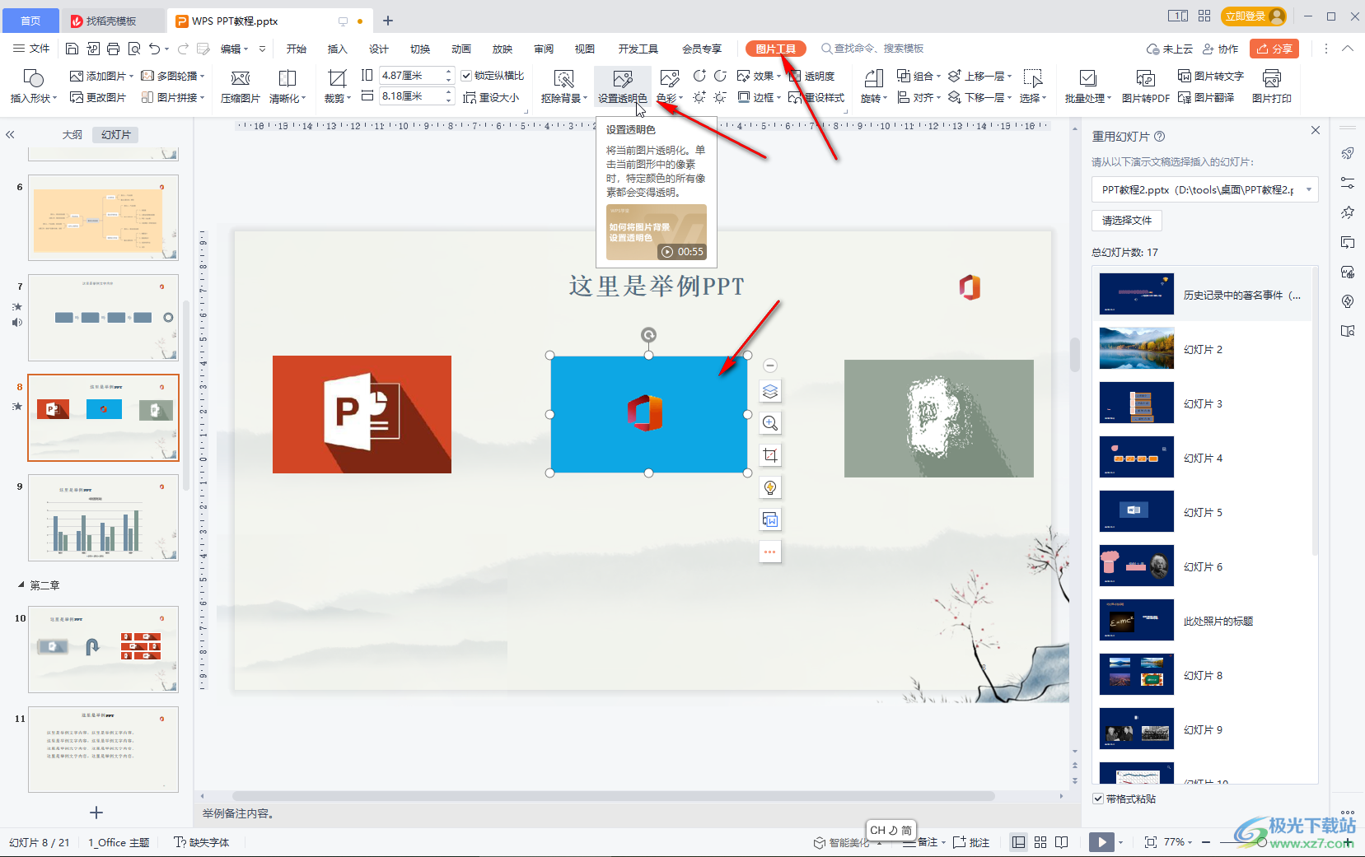Select reuse slide item 幻灯片 4
Viewport: 1365px width, 857px height.
pyautogui.click(x=1204, y=458)
